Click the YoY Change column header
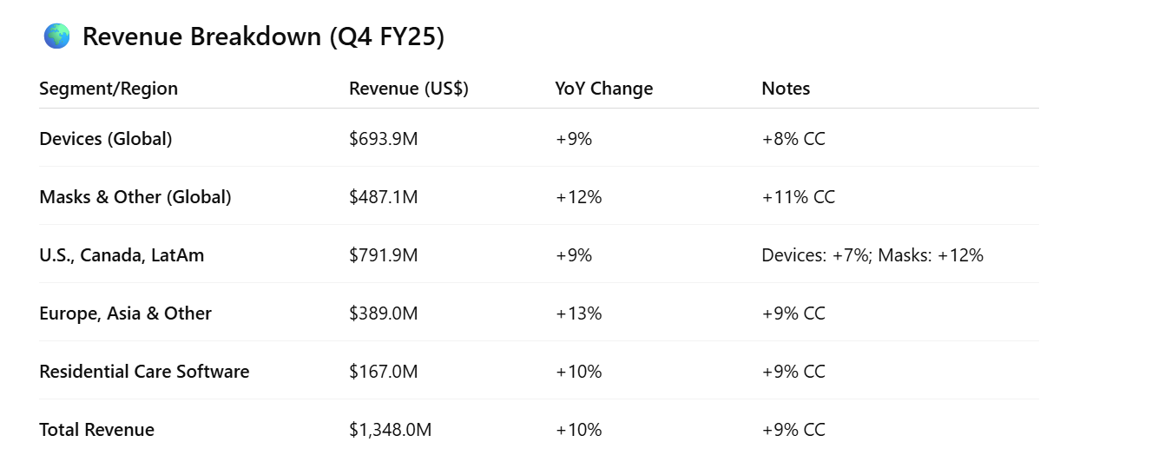Screen dimensions: 1165x475 point(603,89)
